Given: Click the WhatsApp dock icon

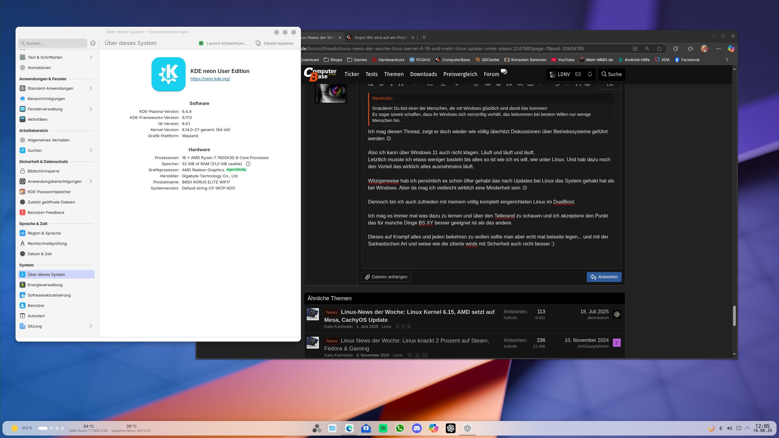Looking at the screenshot, I should point(400,428).
